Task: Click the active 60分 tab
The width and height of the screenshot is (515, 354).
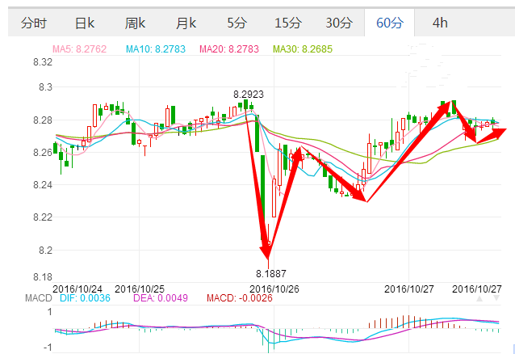Action: click(391, 23)
